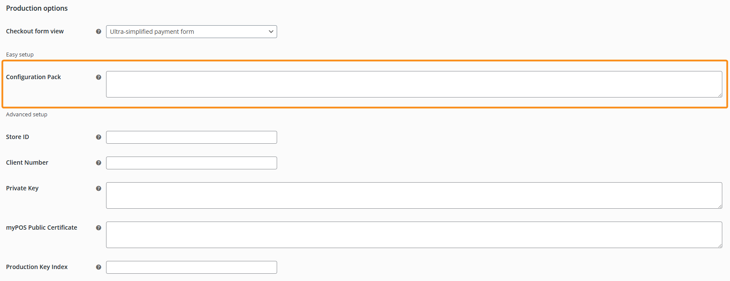Click help icon beside Checkout form view
The height and width of the screenshot is (281, 730).
point(98,32)
